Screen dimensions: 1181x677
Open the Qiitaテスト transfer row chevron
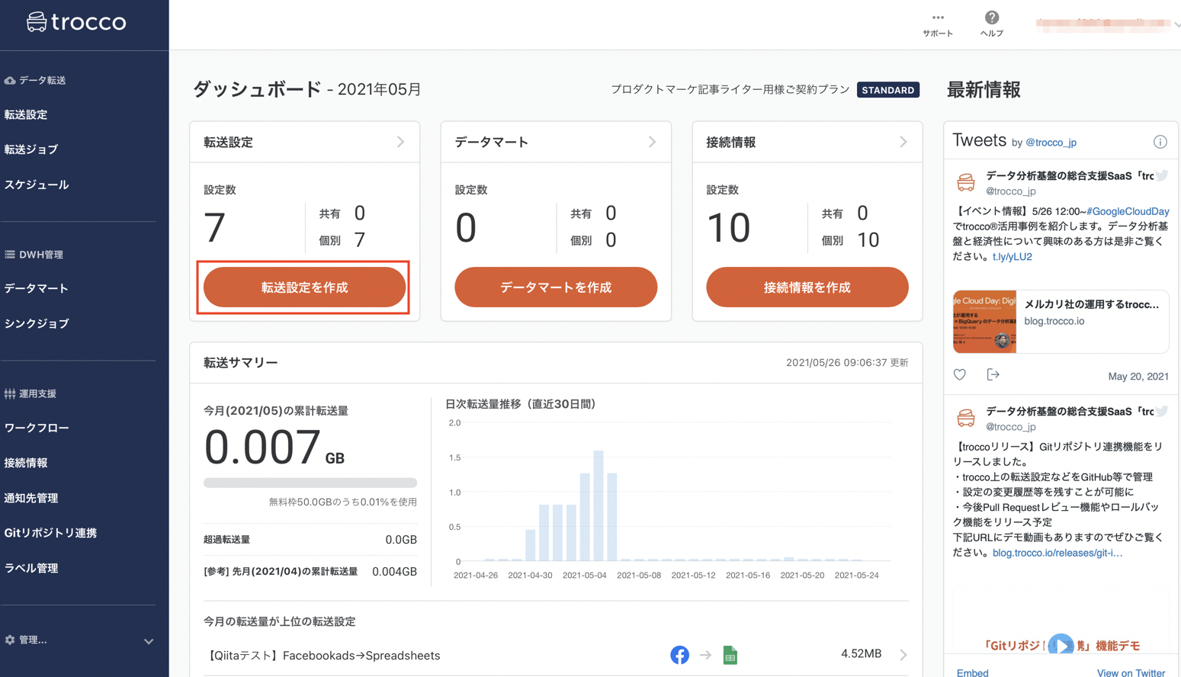903,655
